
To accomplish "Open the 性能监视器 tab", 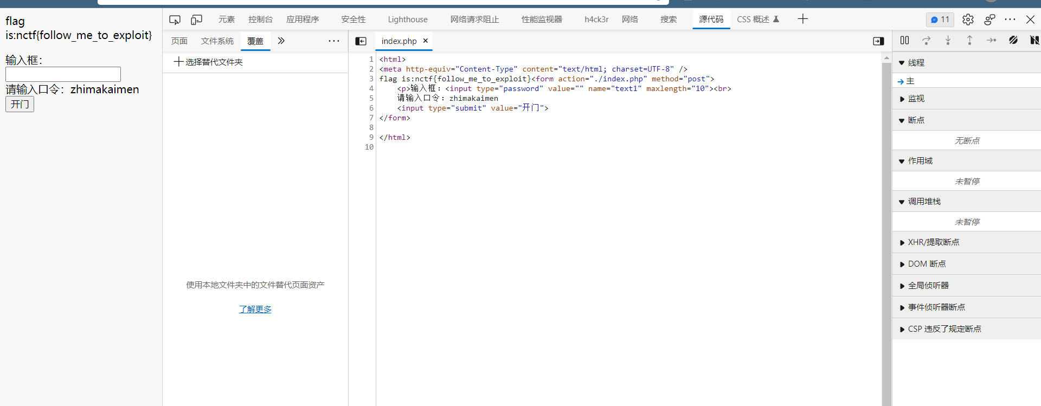I will 542,20.
